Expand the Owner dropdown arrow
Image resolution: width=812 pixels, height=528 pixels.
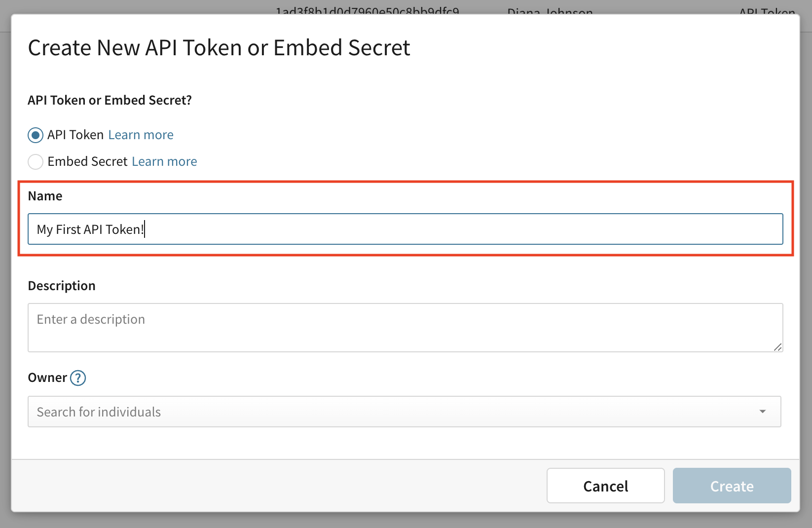point(762,412)
